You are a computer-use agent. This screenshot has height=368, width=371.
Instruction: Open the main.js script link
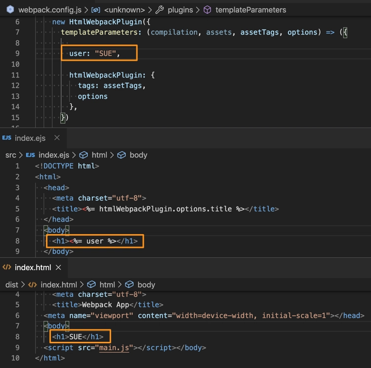pos(114,348)
